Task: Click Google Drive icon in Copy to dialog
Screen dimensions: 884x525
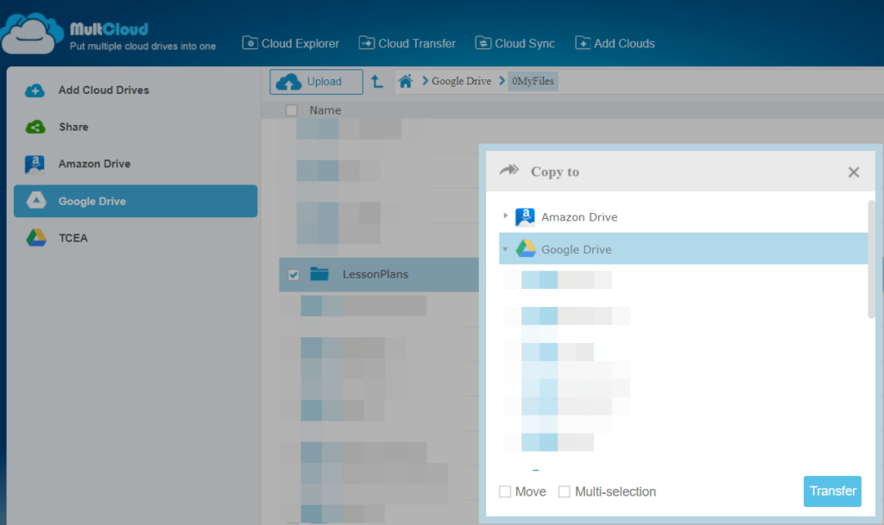Action: point(526,249)
